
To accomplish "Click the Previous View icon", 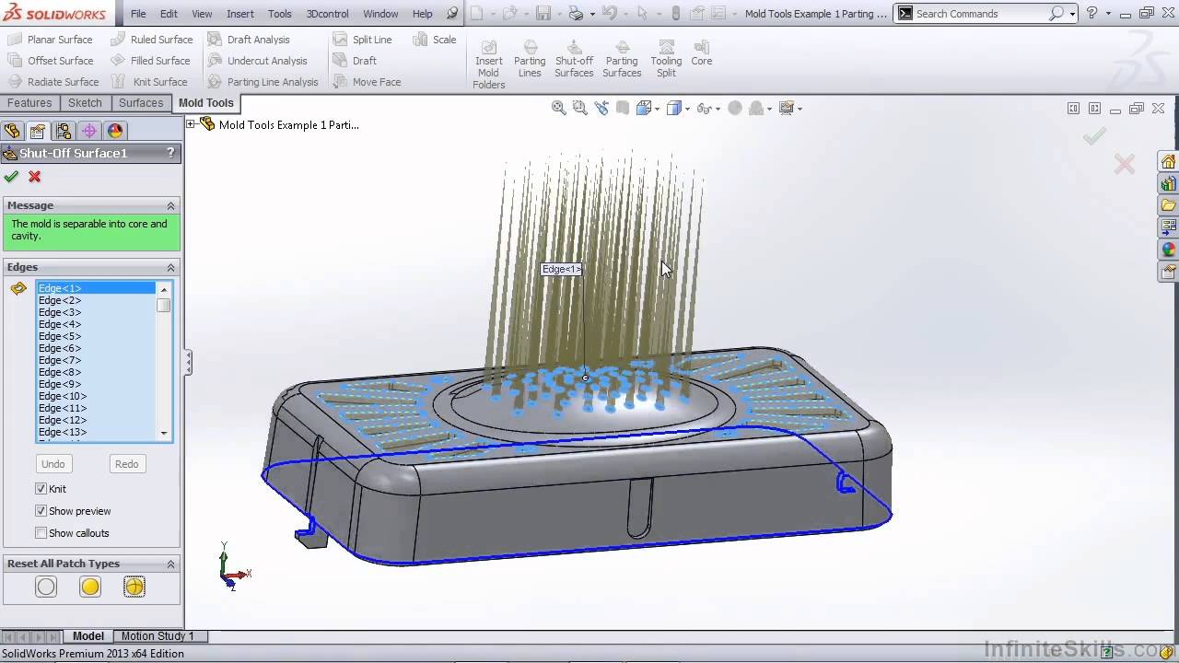I will [601, 108].
